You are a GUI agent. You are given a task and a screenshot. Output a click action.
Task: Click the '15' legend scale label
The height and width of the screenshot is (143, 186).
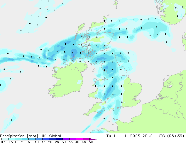pyautogui.click(x=43, y=142)
